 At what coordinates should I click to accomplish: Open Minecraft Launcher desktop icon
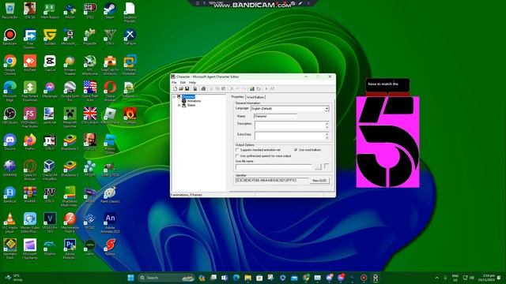70,118
